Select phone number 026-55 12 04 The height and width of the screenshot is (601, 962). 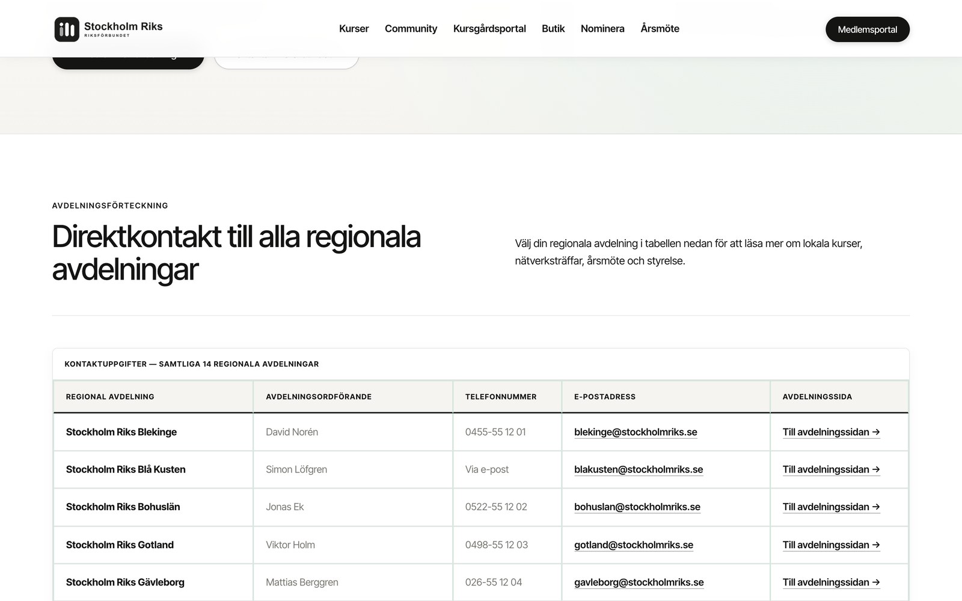tap(494, 582)
